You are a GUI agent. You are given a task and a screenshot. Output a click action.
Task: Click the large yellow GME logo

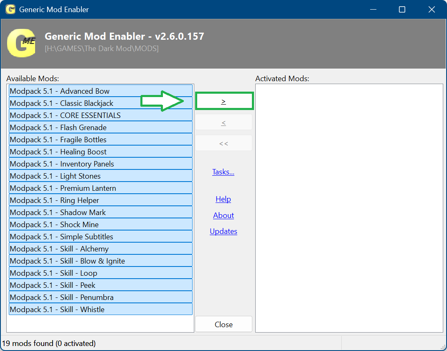pos(22,43)
